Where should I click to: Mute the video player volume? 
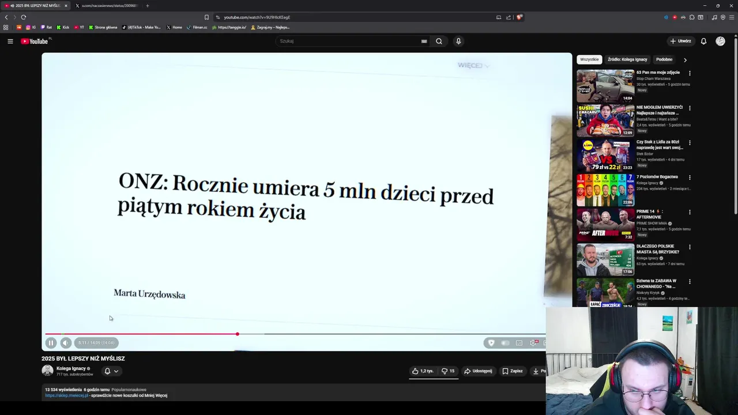(x=66, y=343)
